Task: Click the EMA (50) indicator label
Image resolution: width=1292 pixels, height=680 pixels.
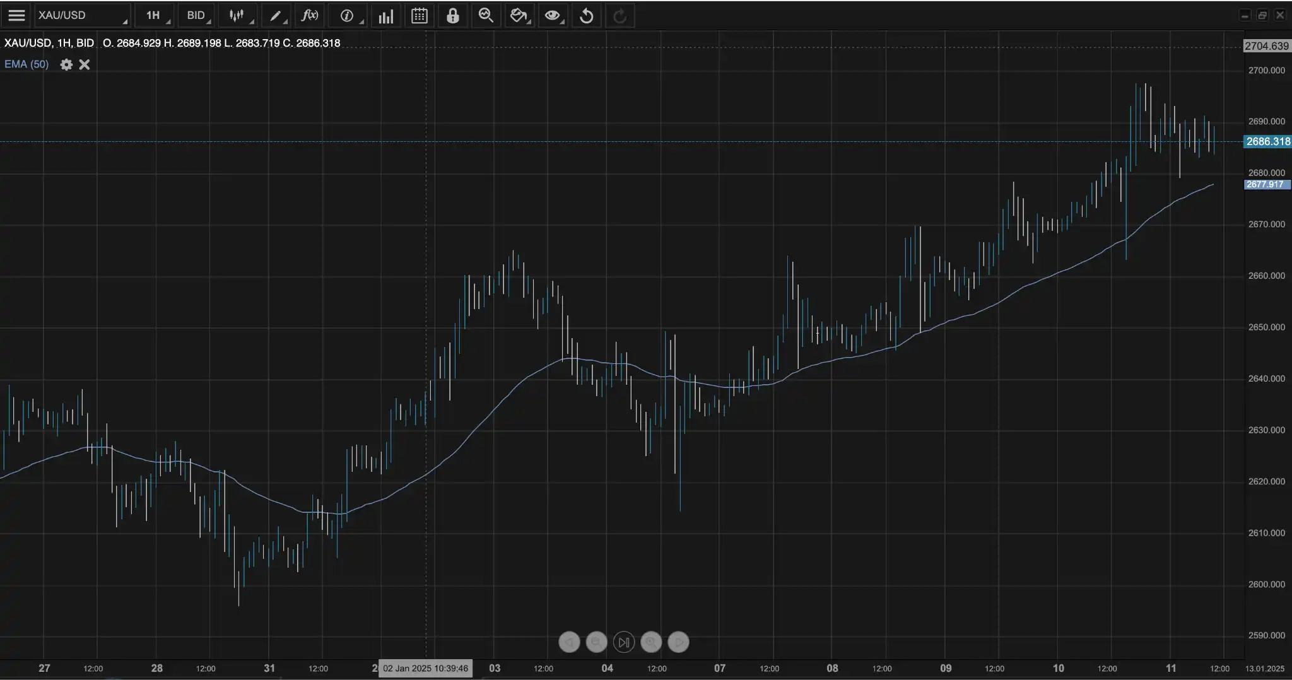Action: pyautogui.click(x=26, y=64)
